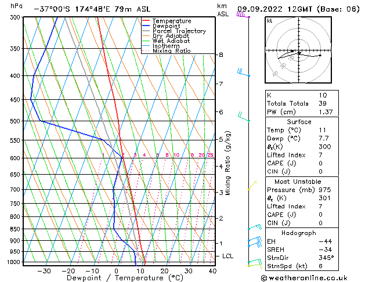Click the 'Parcel Trajectory' legend label

(179, 31)
